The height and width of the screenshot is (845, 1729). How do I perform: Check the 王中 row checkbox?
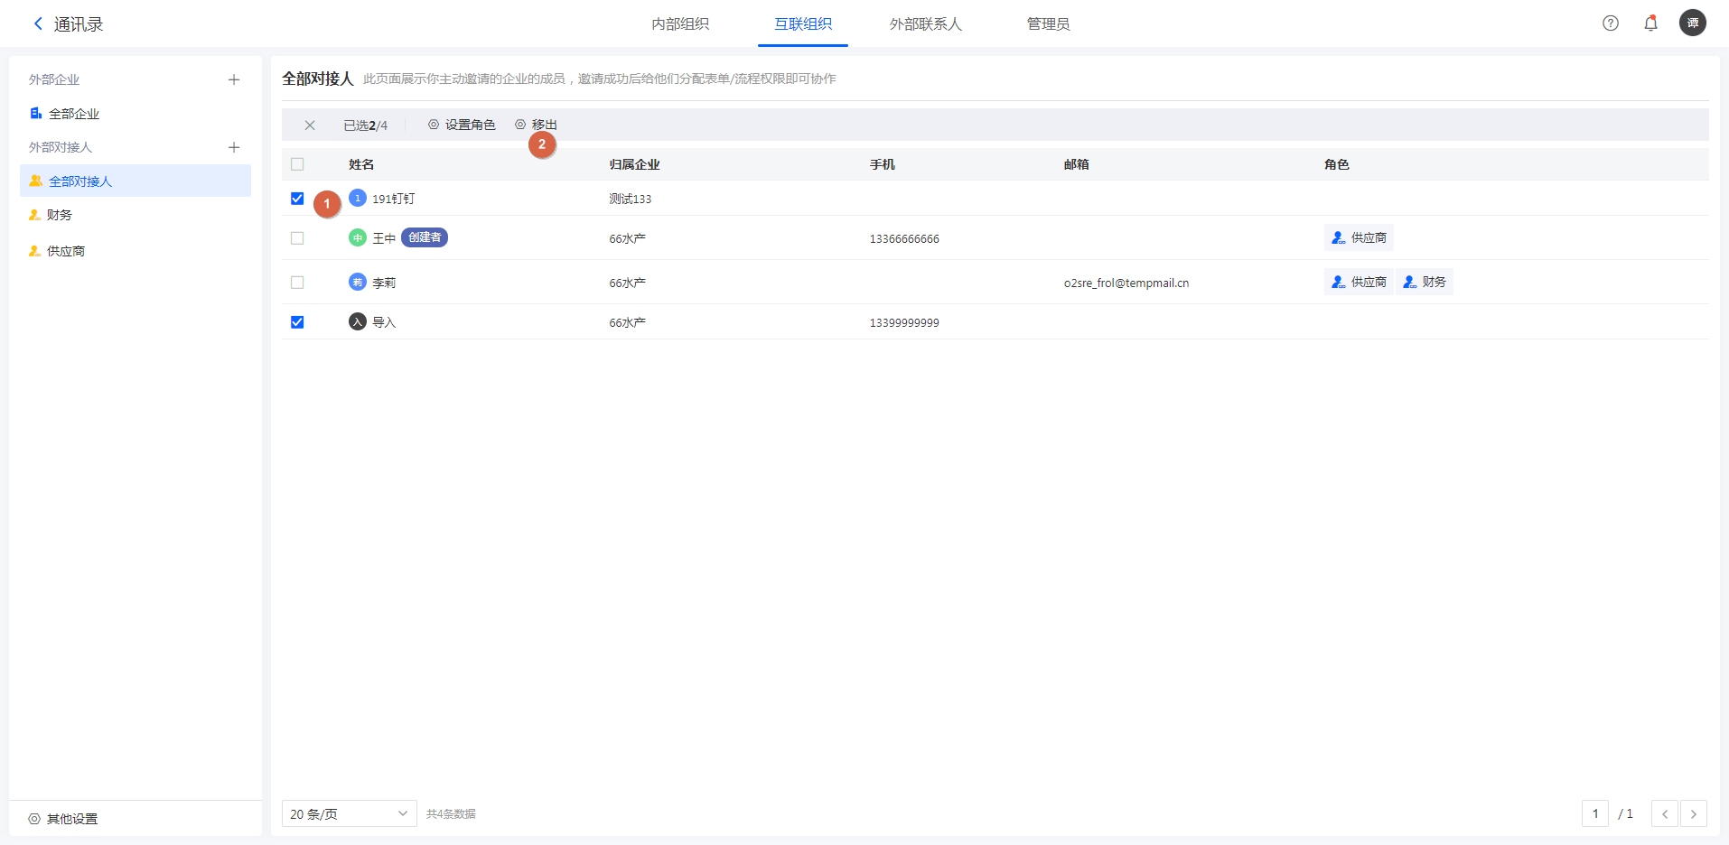(x=297, y=238)
